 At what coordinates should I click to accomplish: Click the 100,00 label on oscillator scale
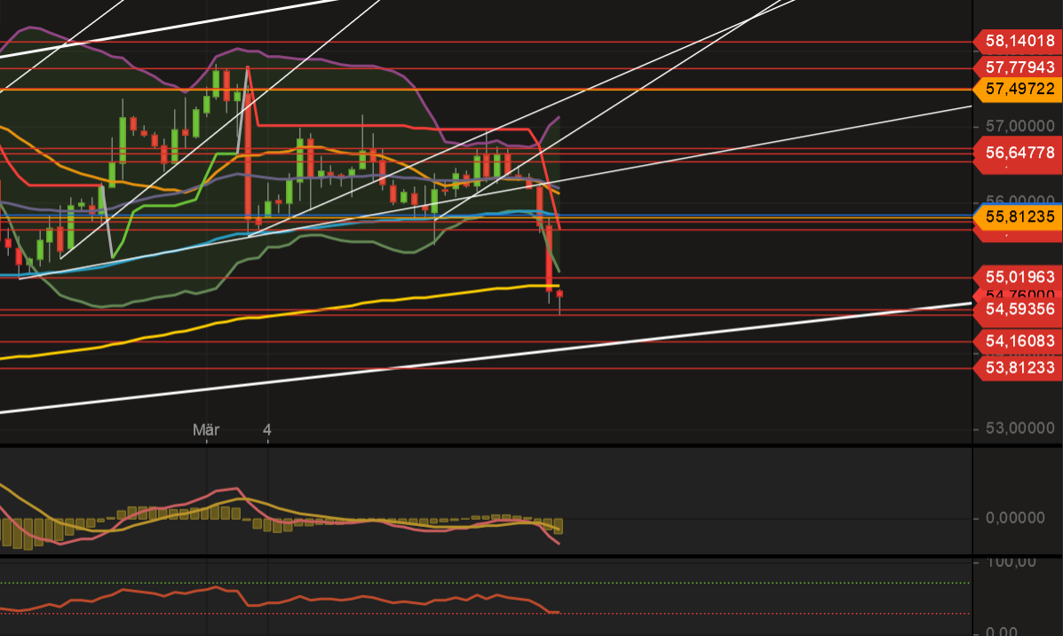point(1011,562)
